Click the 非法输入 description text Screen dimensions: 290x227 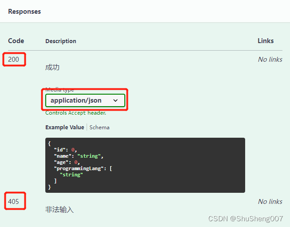60,210
